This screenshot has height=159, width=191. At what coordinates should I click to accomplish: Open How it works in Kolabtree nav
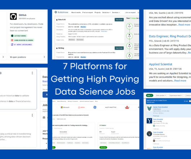(76, 13)
